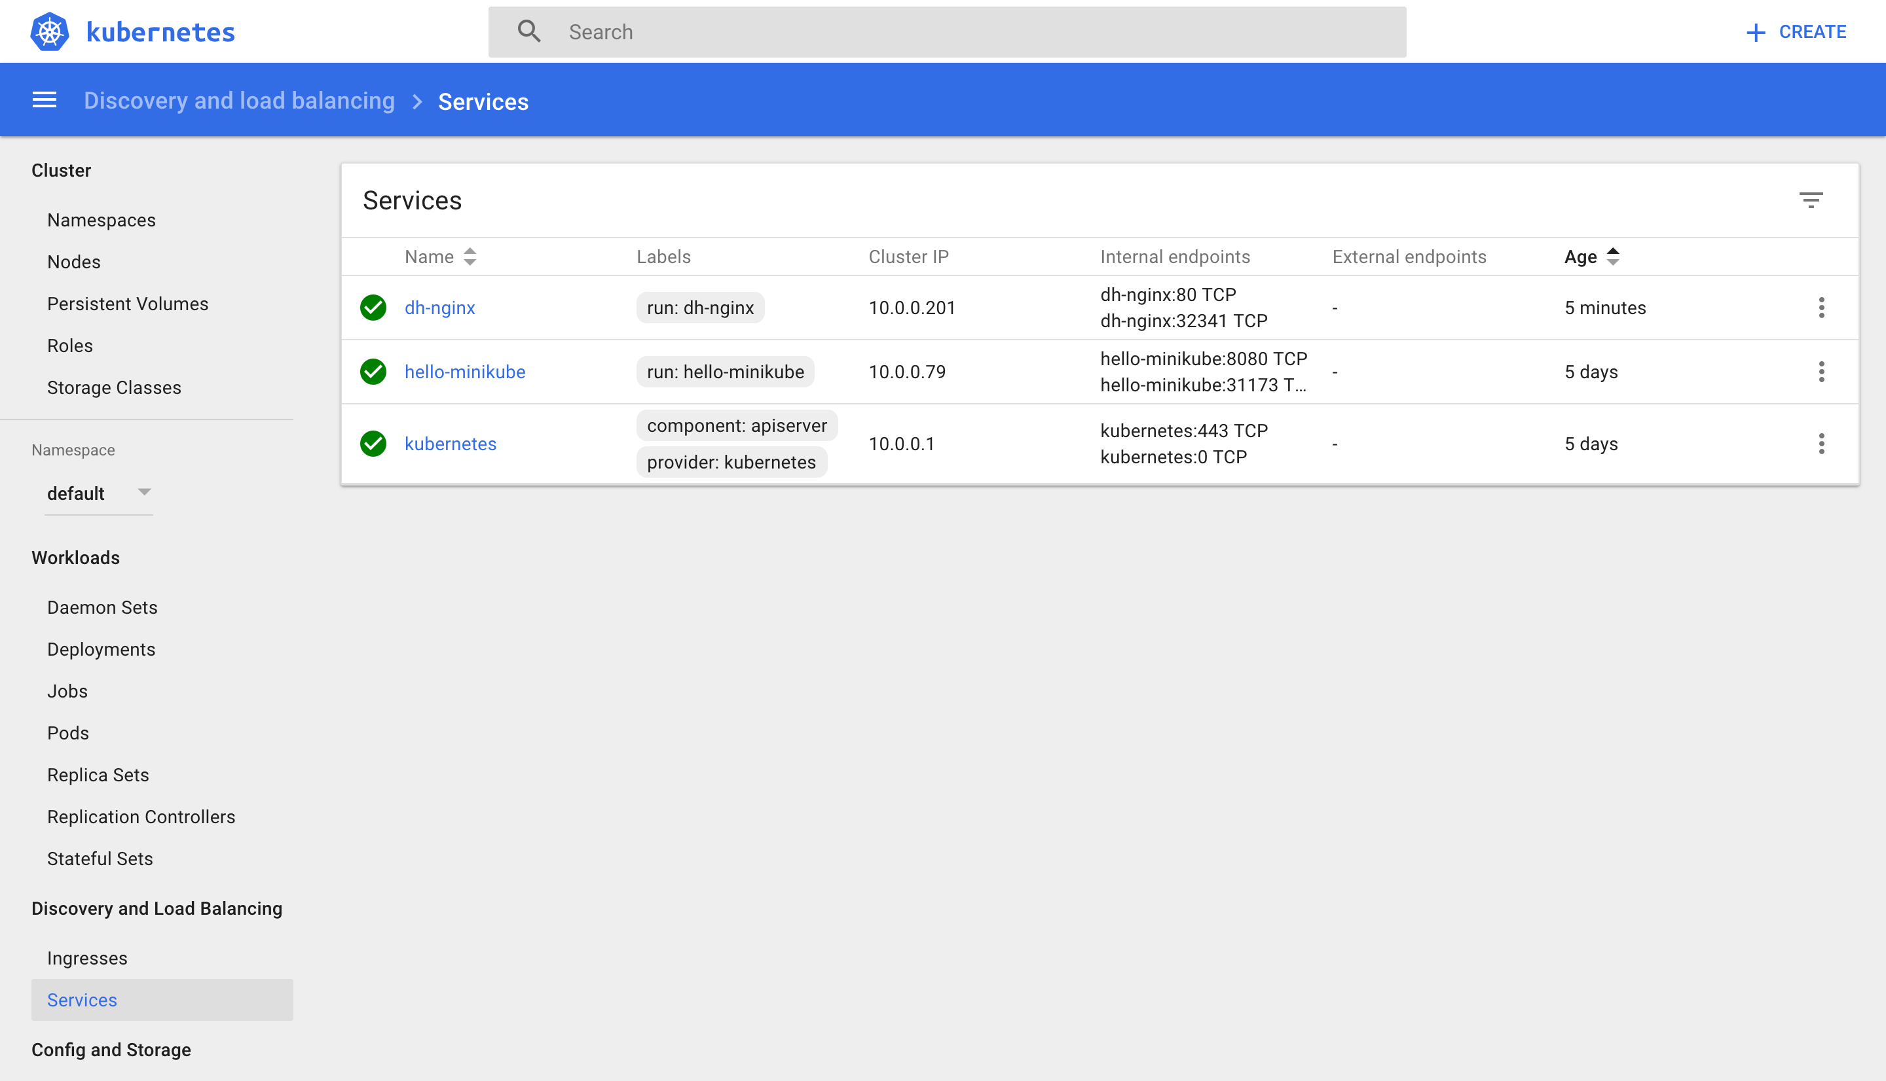
Task: Click endpoint hello-minikube:8080 TCP
Action: (1204, 359)
